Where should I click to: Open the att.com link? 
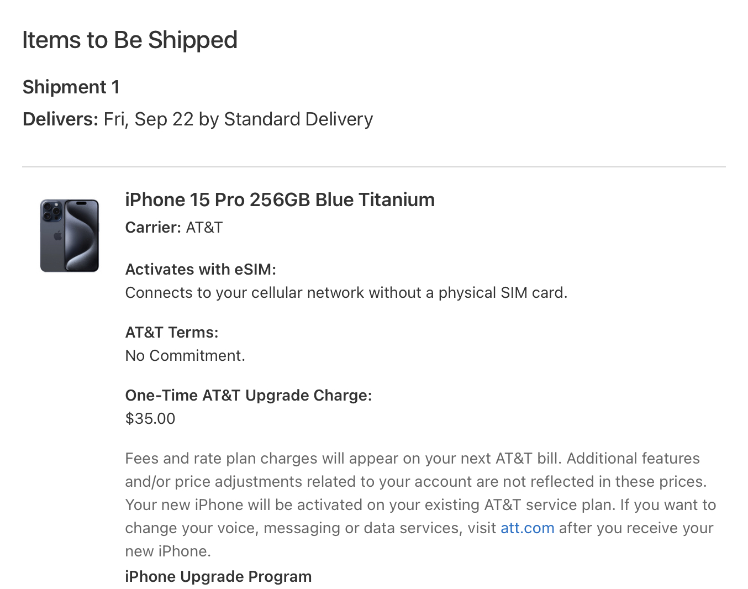527,528
